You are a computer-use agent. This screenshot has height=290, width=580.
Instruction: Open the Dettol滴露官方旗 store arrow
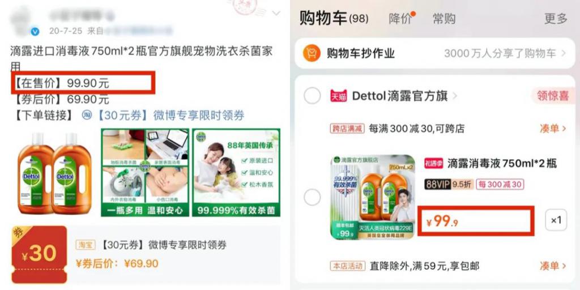[x=455, y=96]
